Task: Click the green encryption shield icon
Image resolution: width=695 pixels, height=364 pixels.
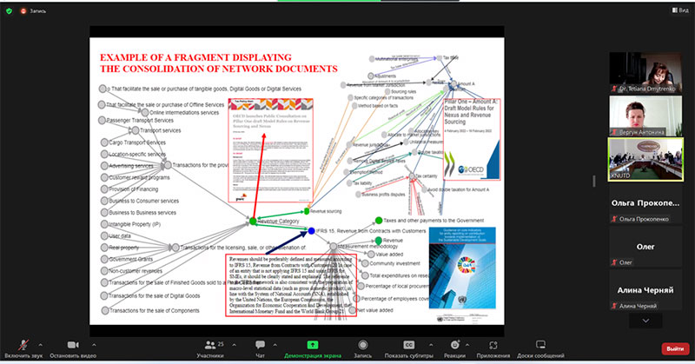Action: click(9, 10)
